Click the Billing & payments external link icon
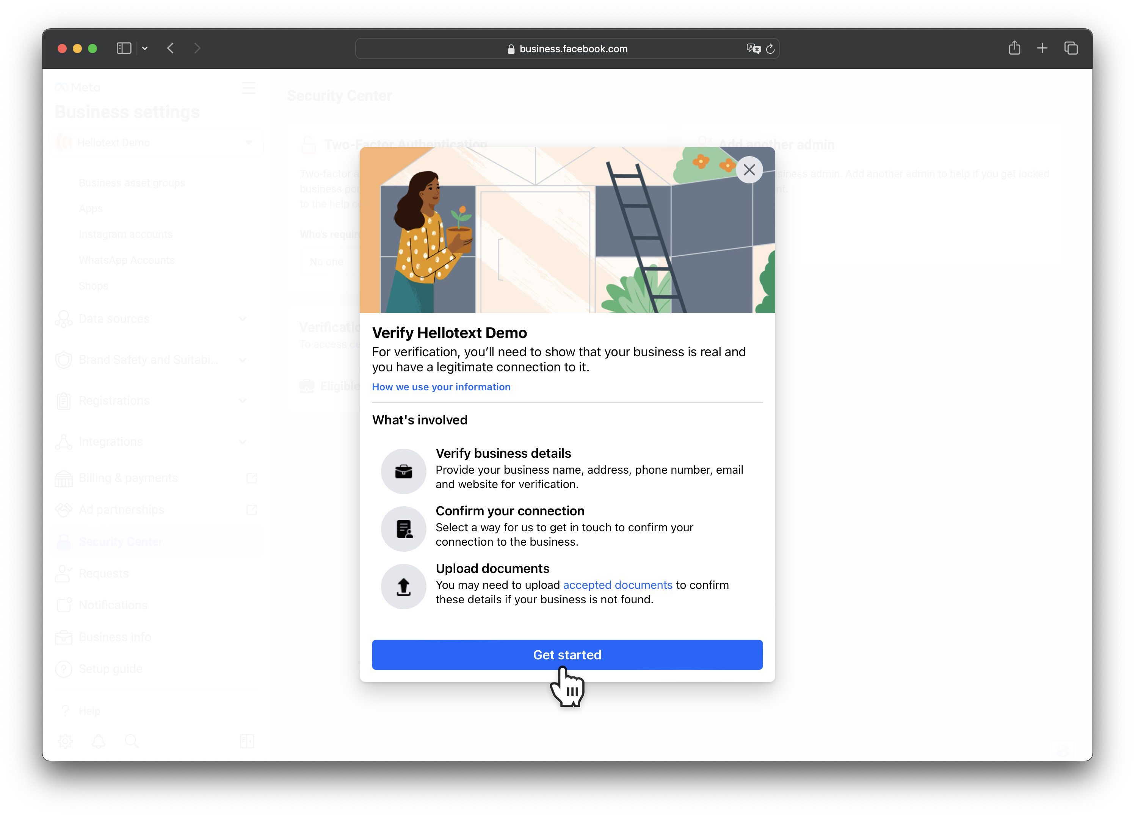This screenshot has height=817, width=1135. pos(252,478)
